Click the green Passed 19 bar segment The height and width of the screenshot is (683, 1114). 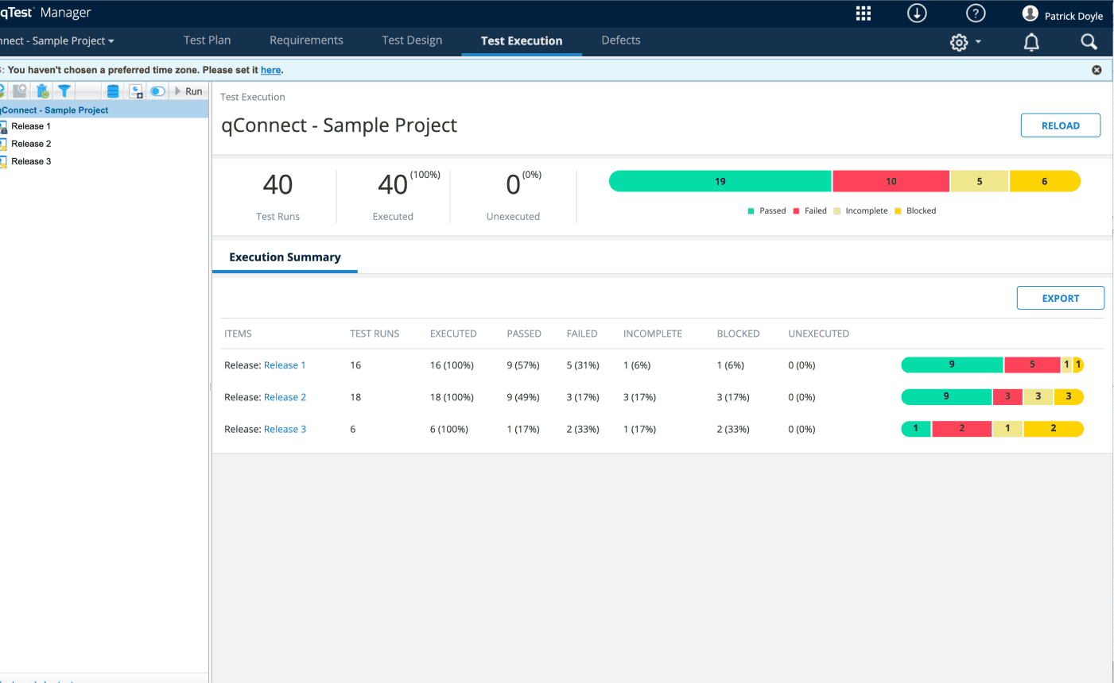coord(720,181)
